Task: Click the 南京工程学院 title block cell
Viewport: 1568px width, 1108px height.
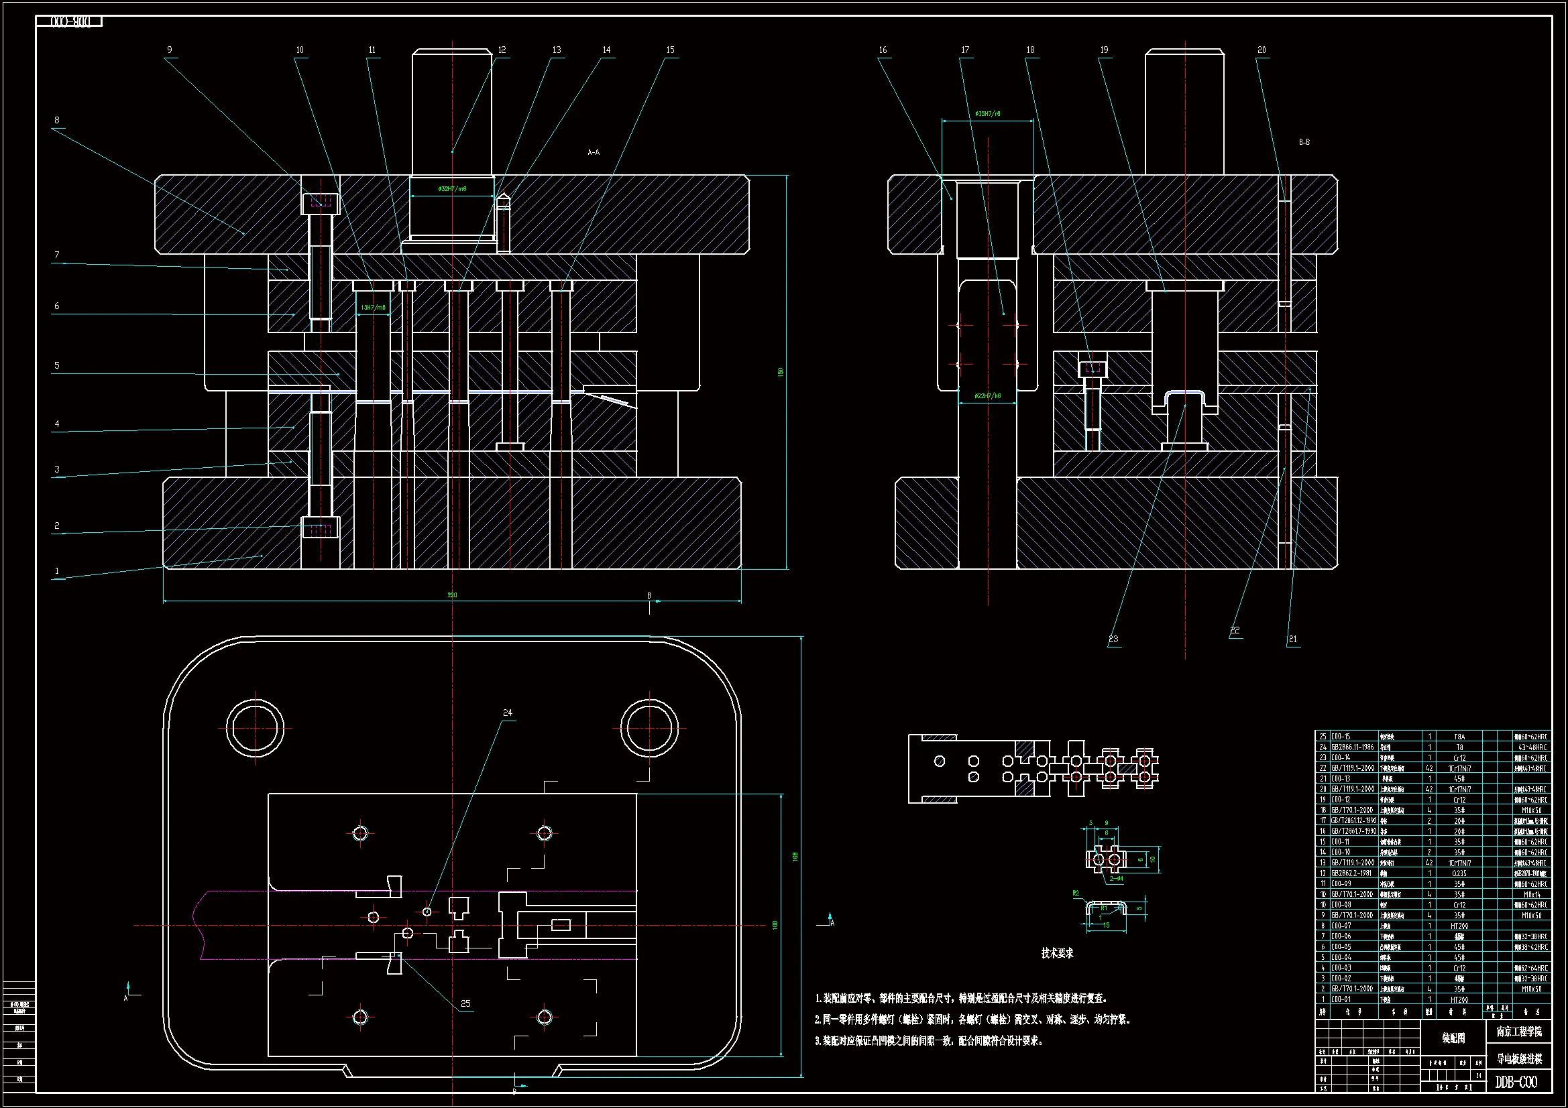Action: pos(1520,1032)
